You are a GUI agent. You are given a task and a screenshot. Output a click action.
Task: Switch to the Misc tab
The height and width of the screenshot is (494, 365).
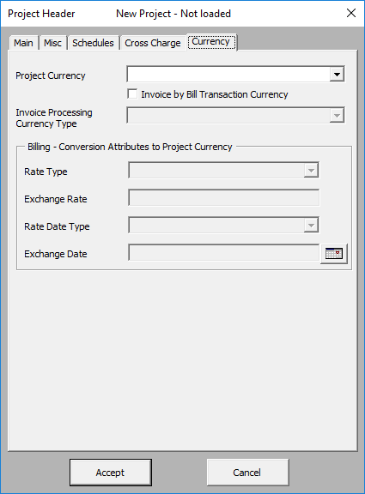(x=52, y=43)
